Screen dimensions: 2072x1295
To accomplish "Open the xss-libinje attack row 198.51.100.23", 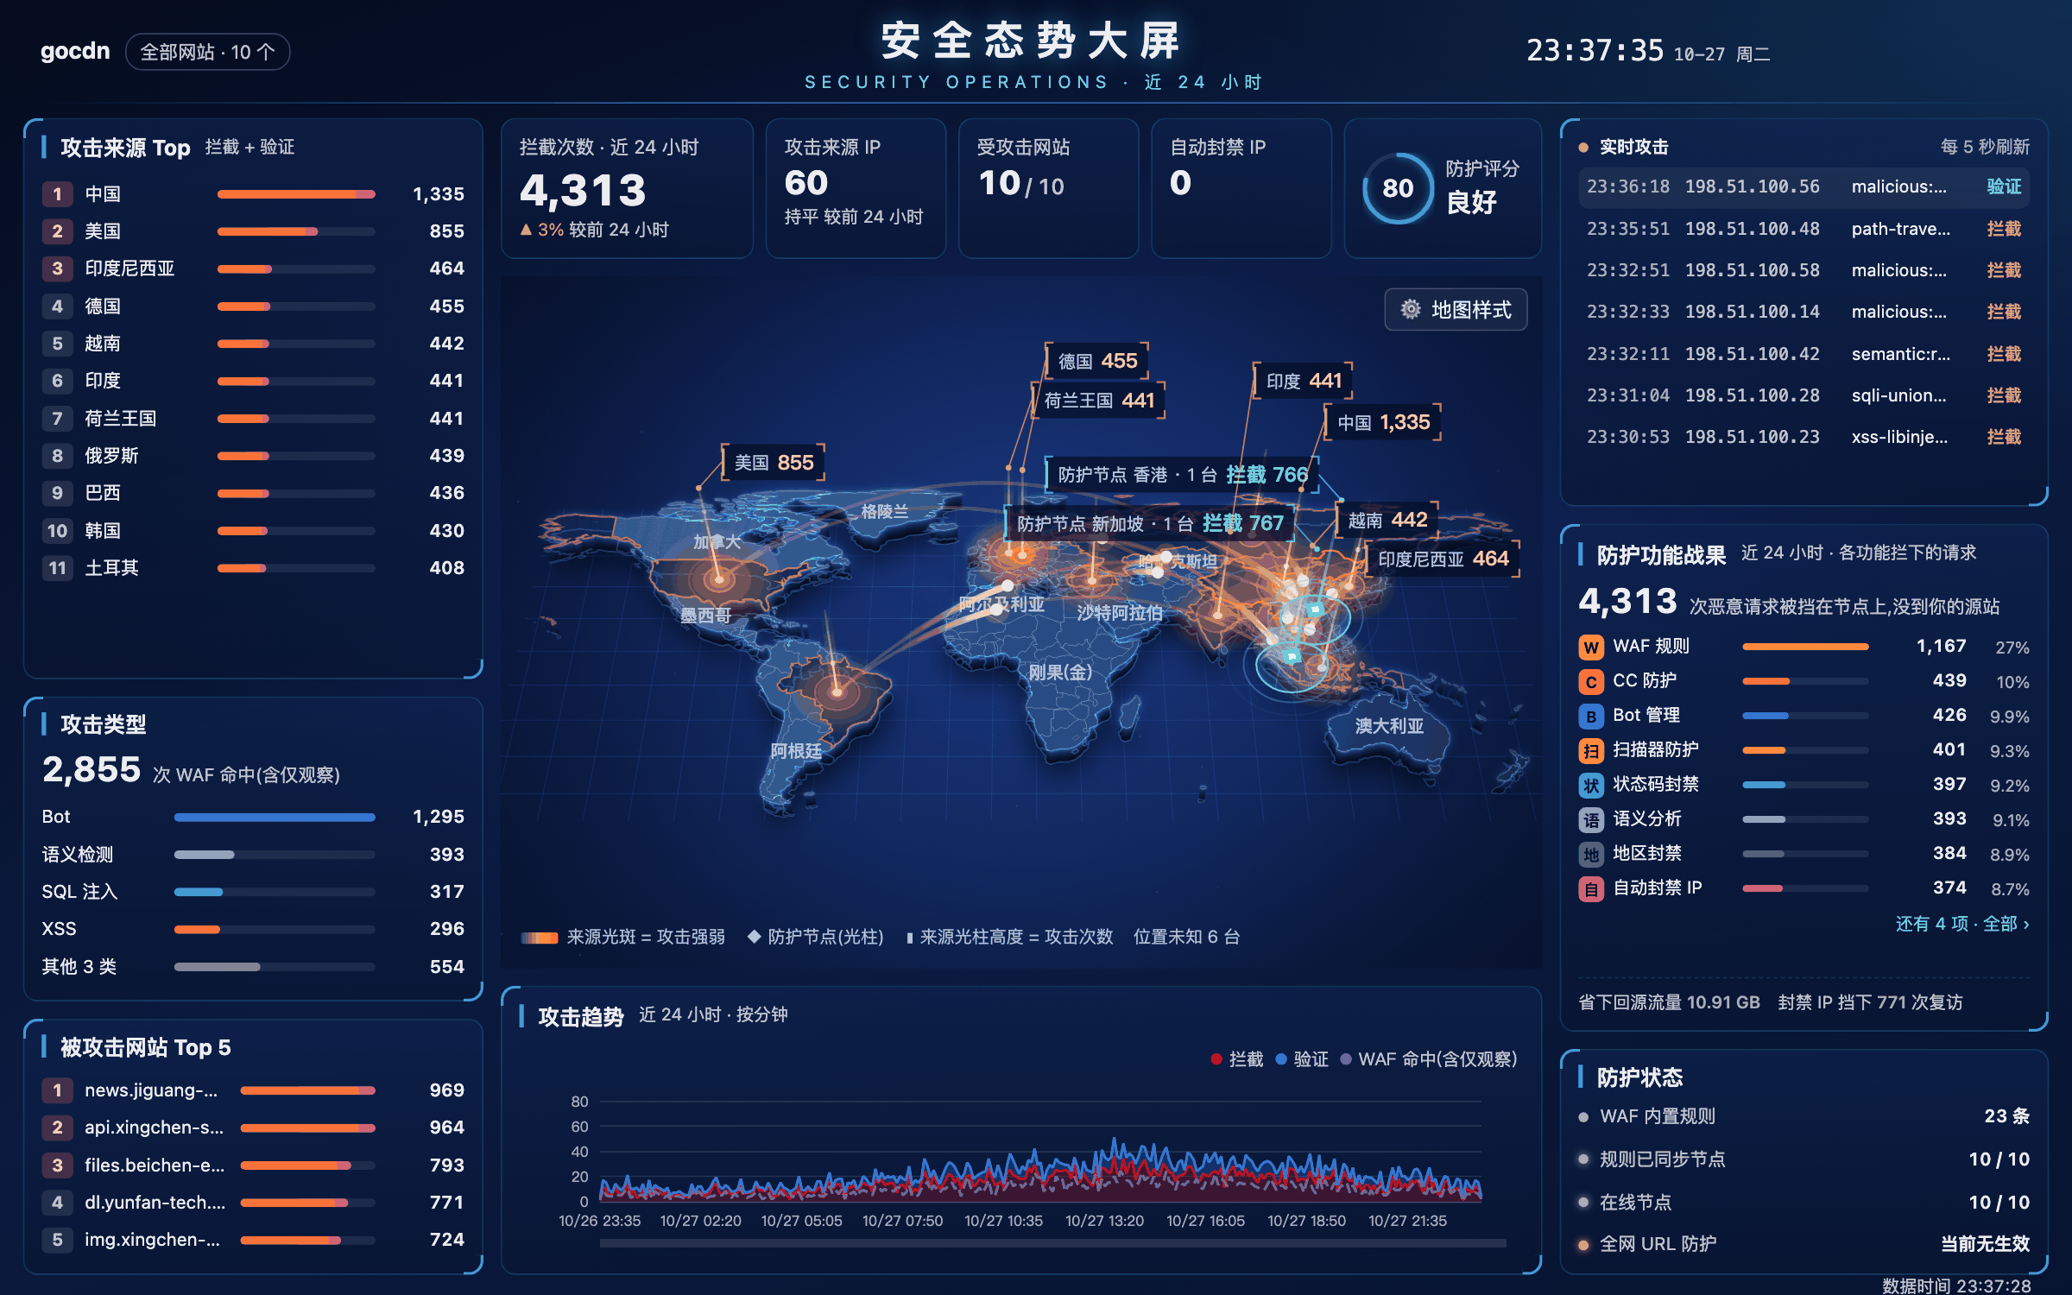I will tap(1804, 437).
